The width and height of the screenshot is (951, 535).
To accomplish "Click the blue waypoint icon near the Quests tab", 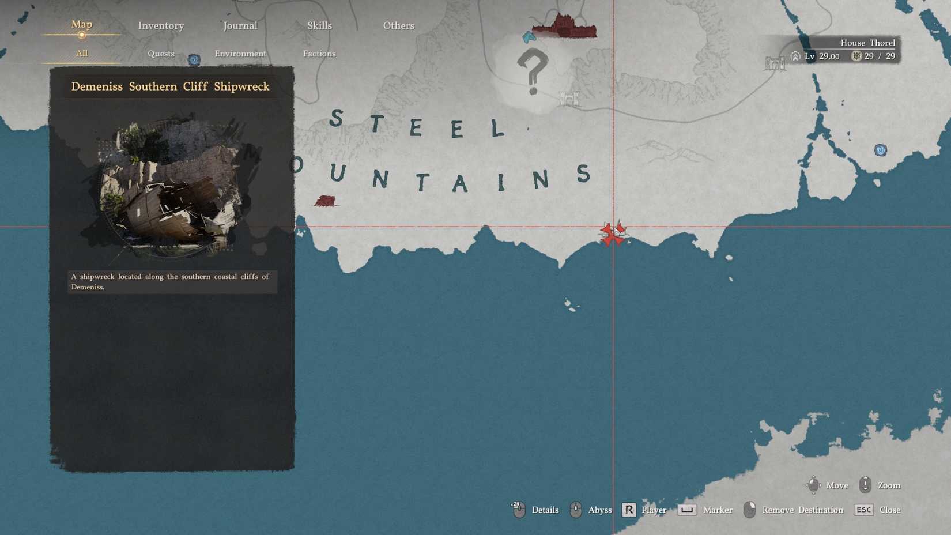I will [x=194, y=59].
